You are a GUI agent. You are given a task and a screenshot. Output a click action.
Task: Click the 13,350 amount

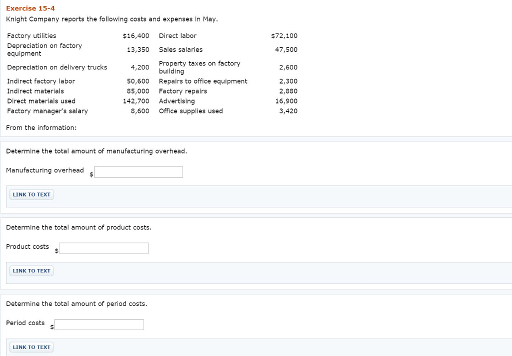tap(138, 49)
